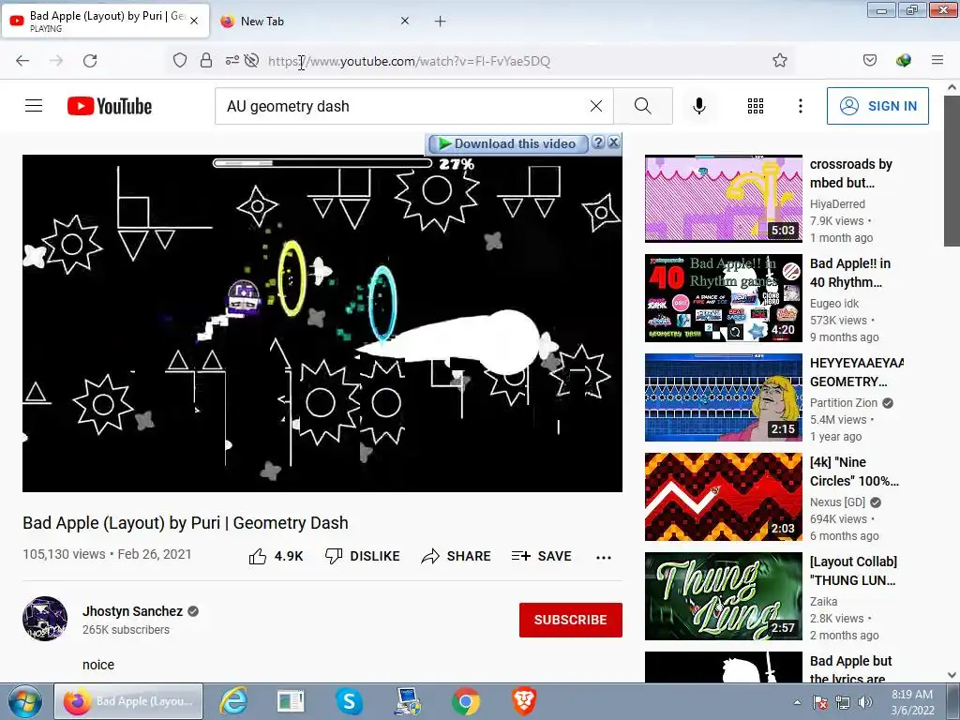
Task: Click the site security padlock icon
Action: (x=206, y=60)
